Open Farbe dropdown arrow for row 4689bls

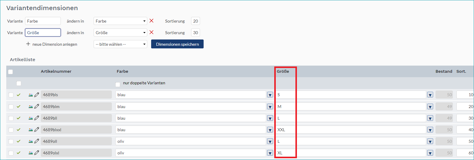pyautogui.click(x=270, y=95)
